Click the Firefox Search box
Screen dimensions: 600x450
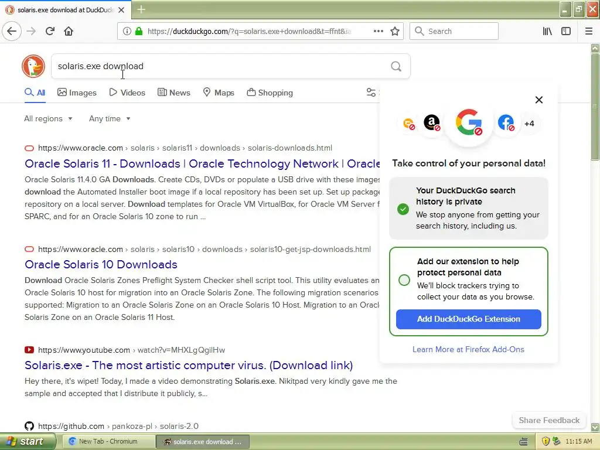454,31
